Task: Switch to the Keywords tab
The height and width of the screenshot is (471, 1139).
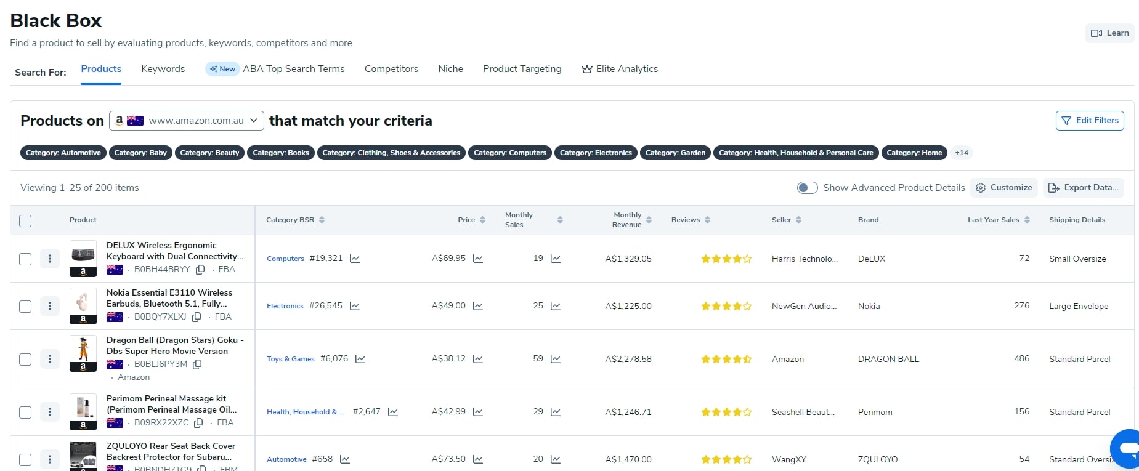Action: [x=163, y=69]
